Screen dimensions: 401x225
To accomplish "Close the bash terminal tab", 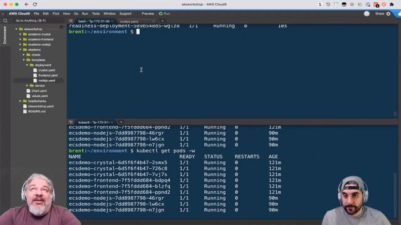I will [112, 21].
